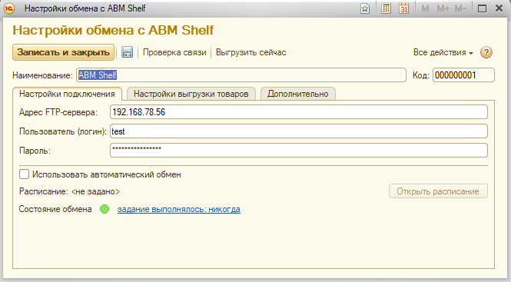This screenshot has height=282, width=511.
Task: Click the floppy disk save icon
Action: click(127, 52)
